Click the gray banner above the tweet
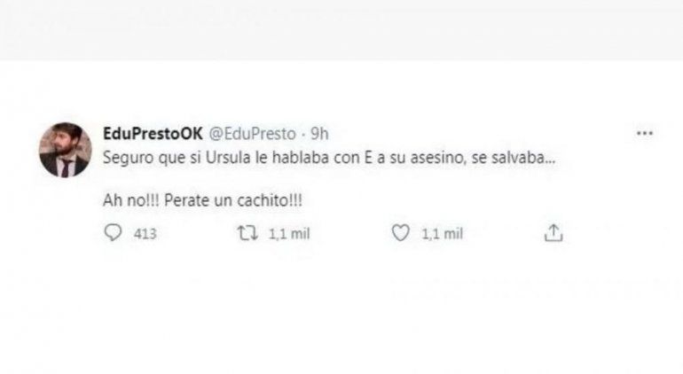The height and width of the screenshot is (374, 683). [x=341, y=28]
